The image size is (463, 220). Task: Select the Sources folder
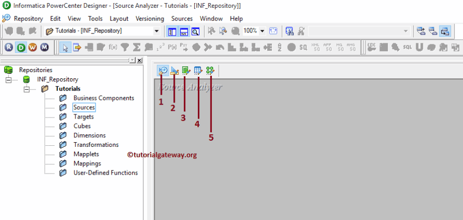coord(84,108)
